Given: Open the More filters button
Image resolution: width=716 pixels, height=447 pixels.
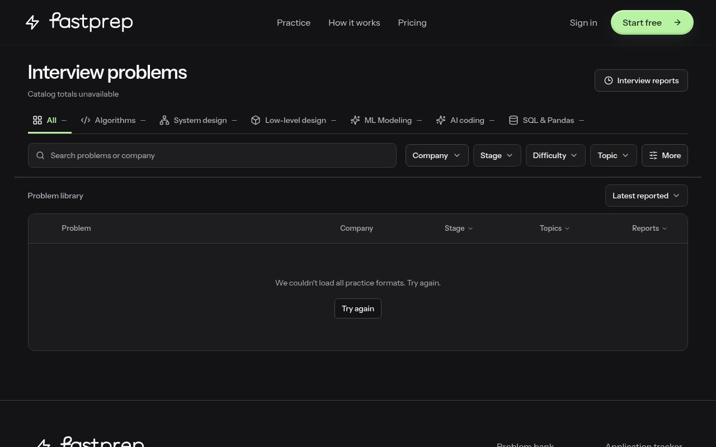Looking at the screenshot, I should click(x=665, y=155).
